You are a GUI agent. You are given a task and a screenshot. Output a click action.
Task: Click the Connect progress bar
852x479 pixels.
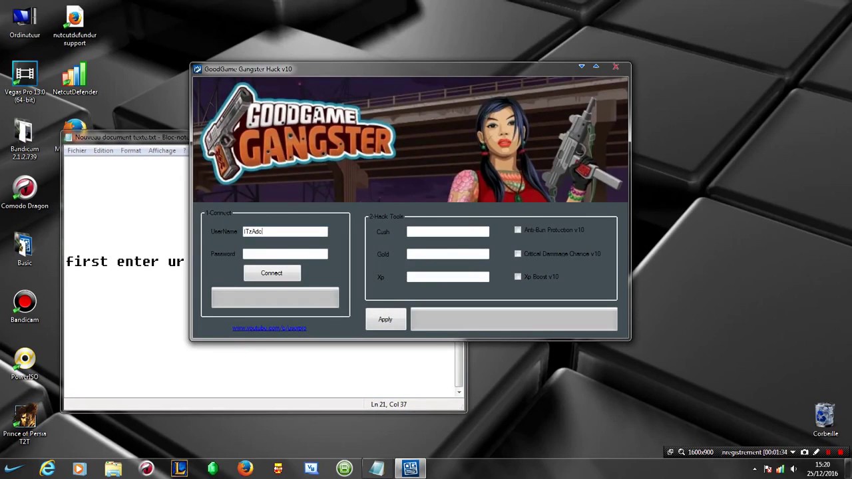275,298
